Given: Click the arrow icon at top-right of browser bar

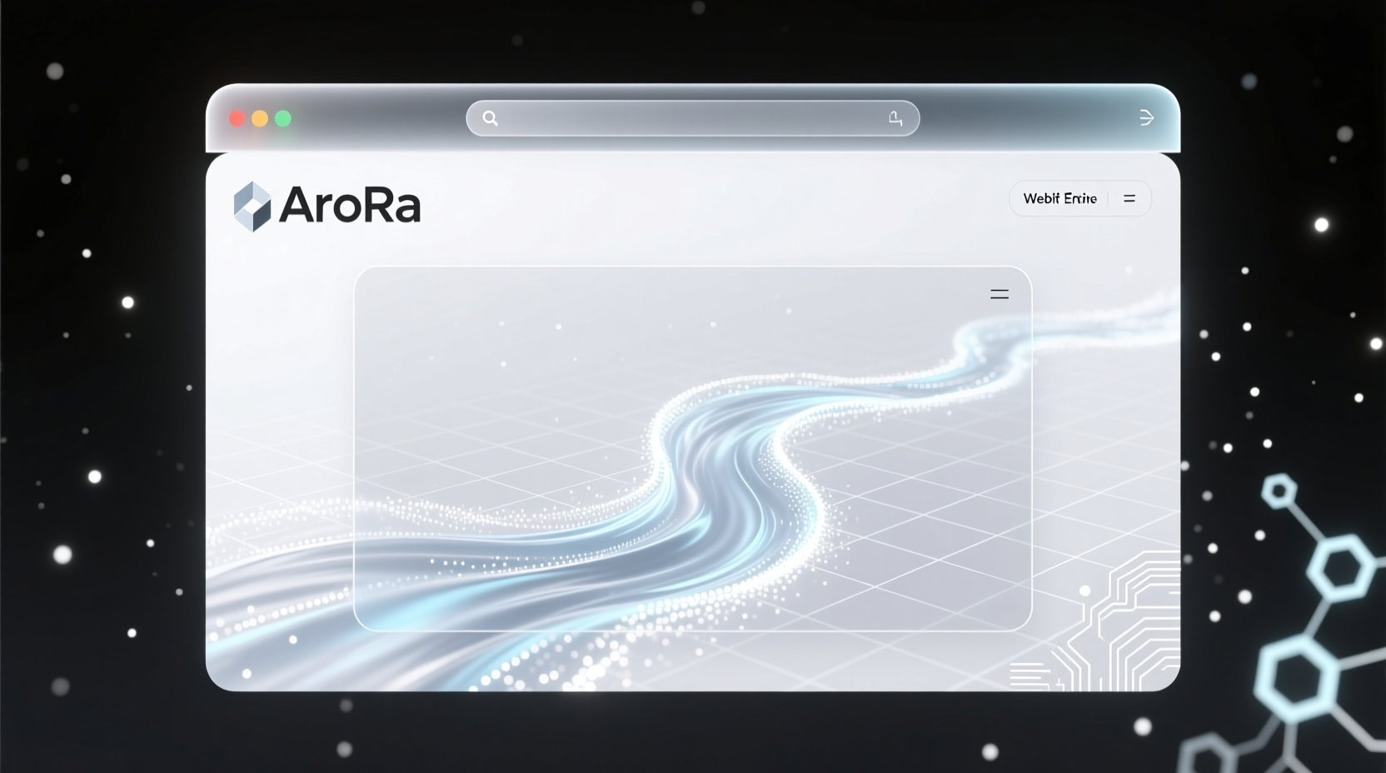Looking at the screenshot, I should [x=1146, y=118].
